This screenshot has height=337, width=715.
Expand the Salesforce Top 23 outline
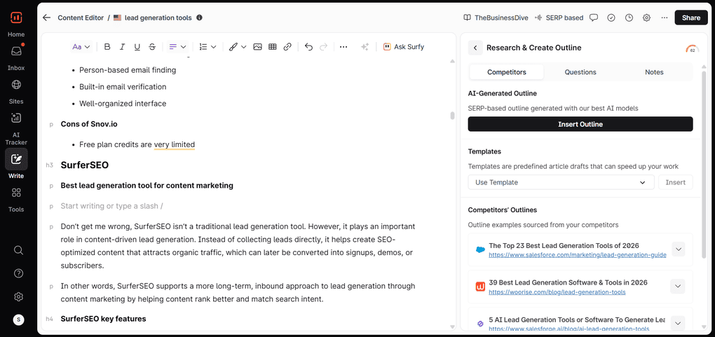(x=678, y=249)
